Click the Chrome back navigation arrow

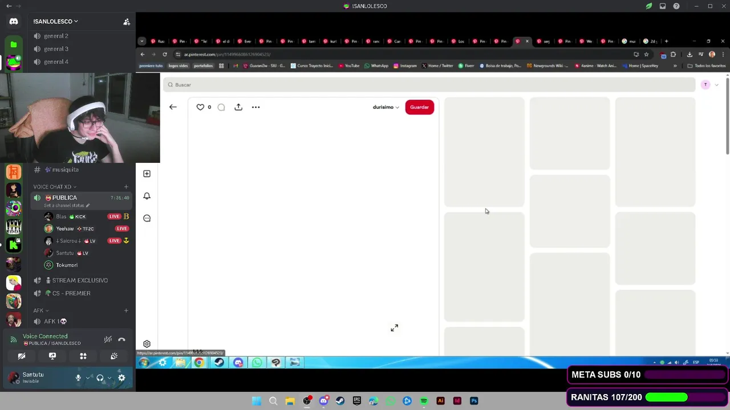(x=143, y=54)
